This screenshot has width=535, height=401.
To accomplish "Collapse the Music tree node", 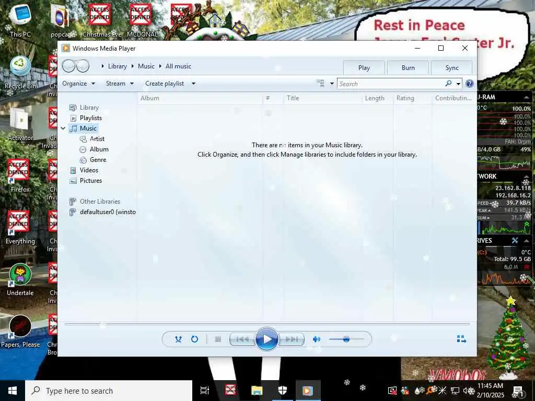I will pyautogui.click(x=63, y=128).
